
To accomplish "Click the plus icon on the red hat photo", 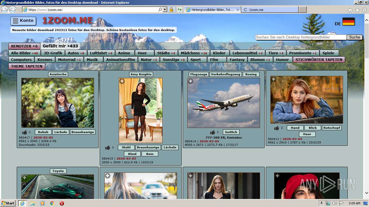I will click(277, 176).
